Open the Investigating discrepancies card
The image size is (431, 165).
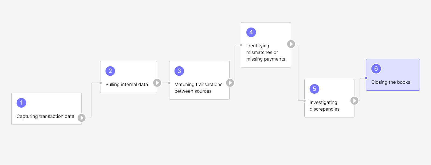(x=329, y=98)
